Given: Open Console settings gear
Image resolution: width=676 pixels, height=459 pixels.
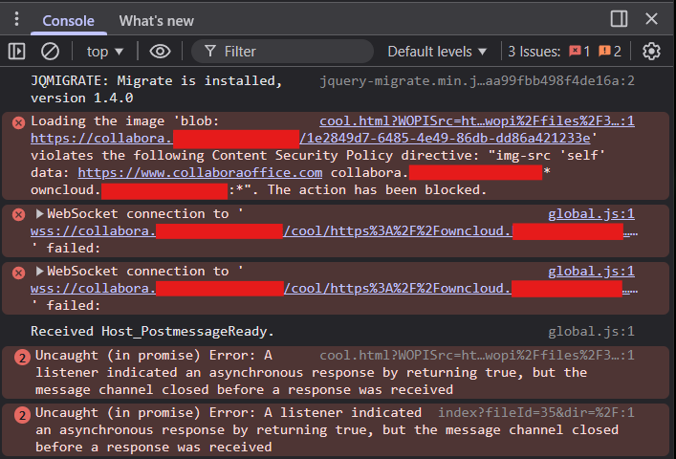Looking at the screenshot, I should tap(652, 51).
